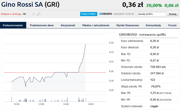Screen dimensions: 180x110
Task: Click the add-to-portfolio icon beside the star
Action: click(39, 14)
